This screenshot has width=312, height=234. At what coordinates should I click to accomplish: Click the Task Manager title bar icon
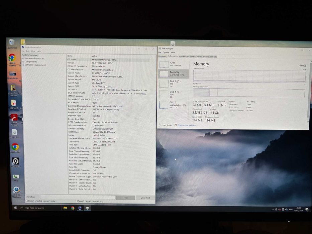pos(160,48)
